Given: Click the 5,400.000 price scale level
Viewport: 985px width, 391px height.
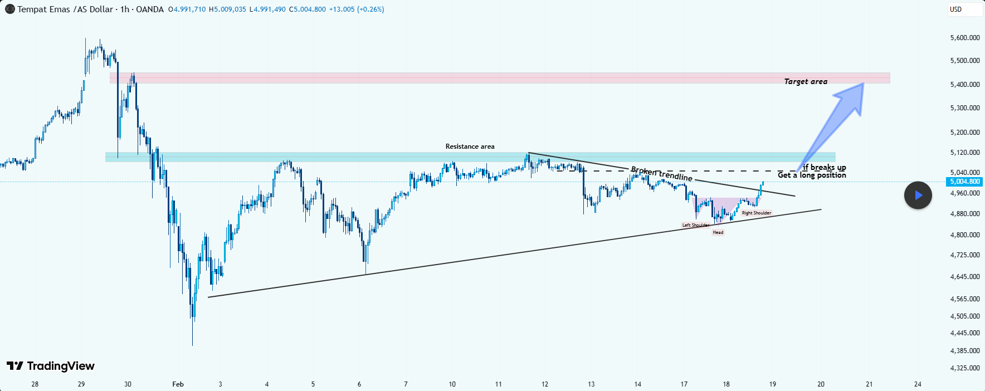Looking at the screenshot, I should point(965,85).
